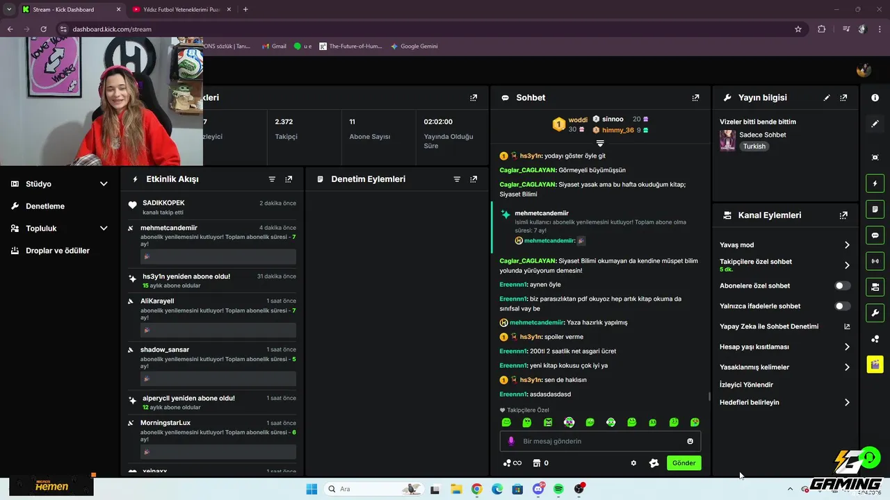
Task: Click the chat scrollbar
Action: [x=709, y=397]
